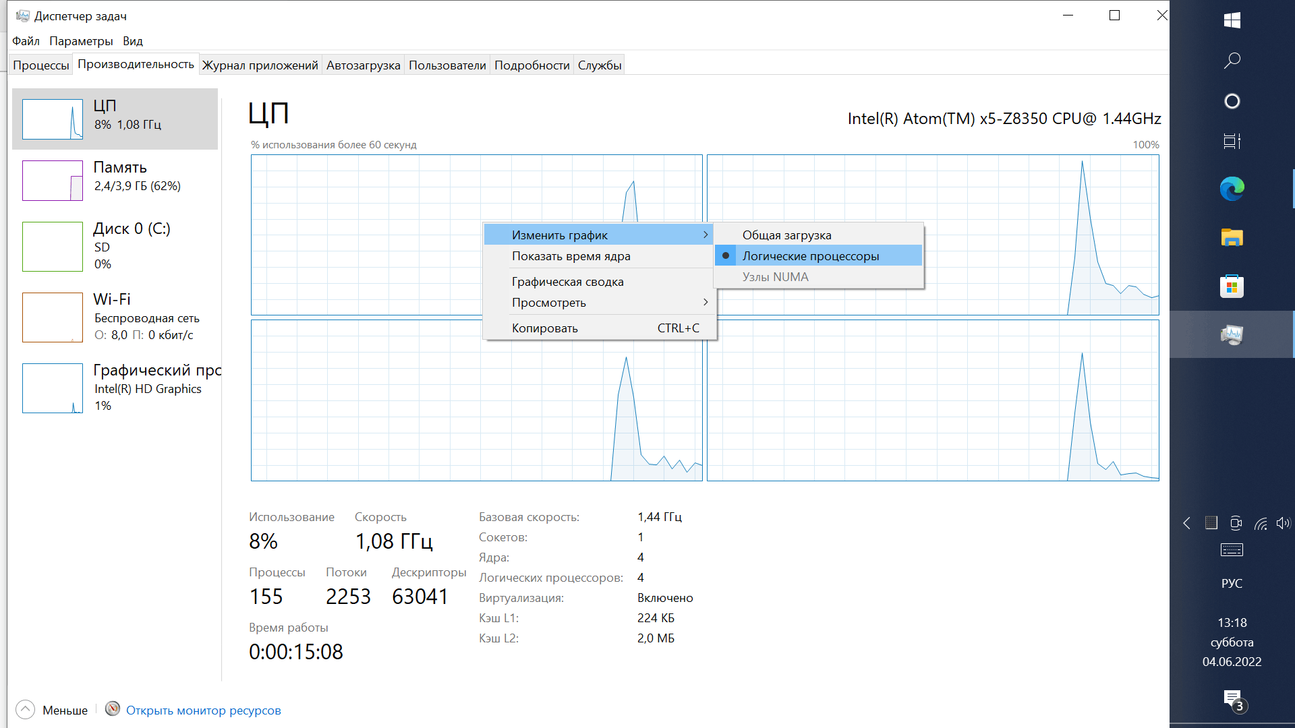This screenshot has height=728, width=1295.
Task: Select the Память memory graph thumbnail
Action: click(53, 181)
